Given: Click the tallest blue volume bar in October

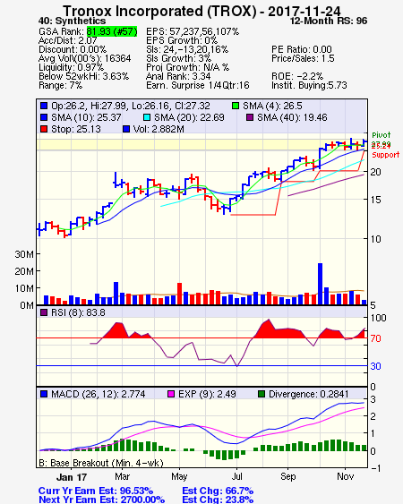Looking at the screenshot, I should point(320,284).
